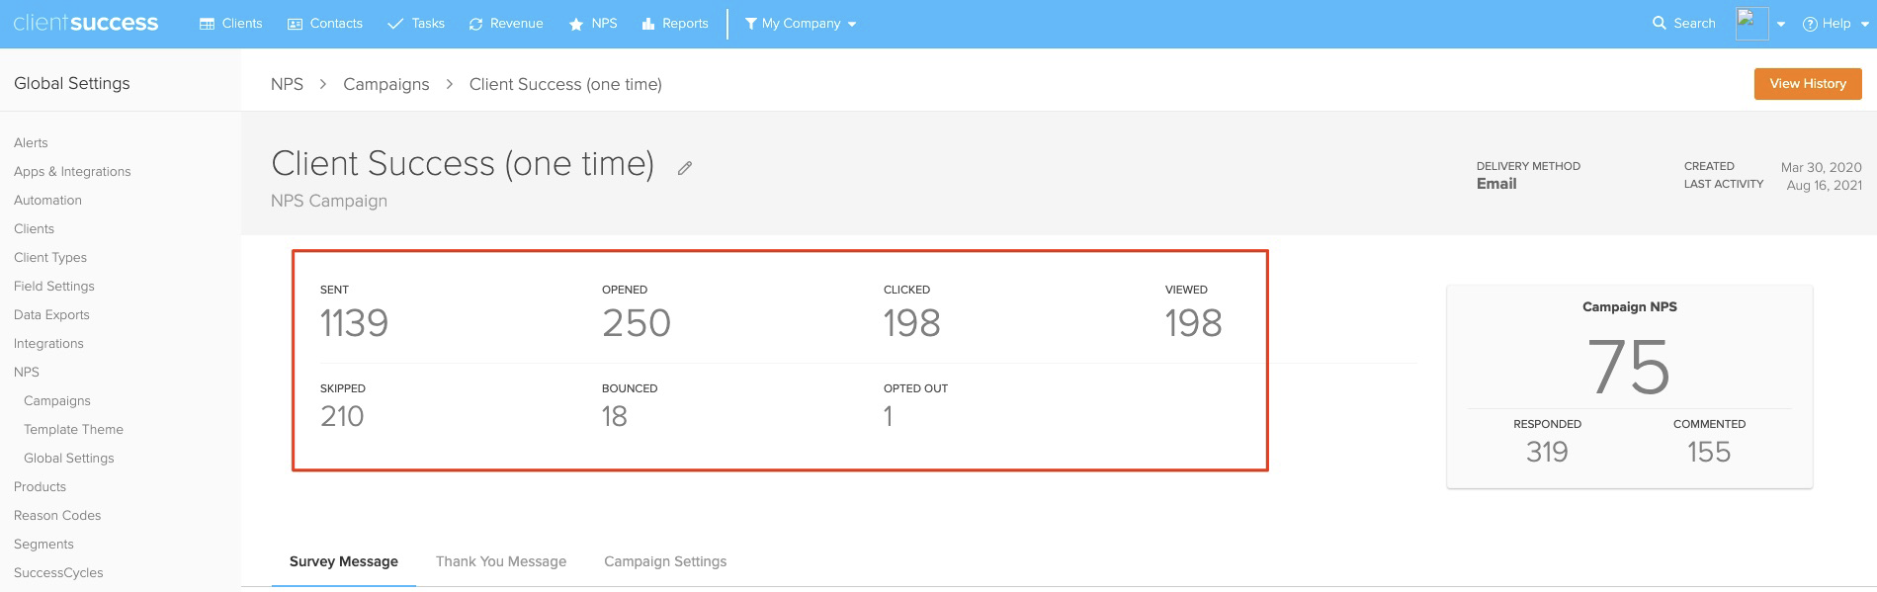Click the Opted Out count 1
Screen dimensions: 1877x592
[888, 416]
